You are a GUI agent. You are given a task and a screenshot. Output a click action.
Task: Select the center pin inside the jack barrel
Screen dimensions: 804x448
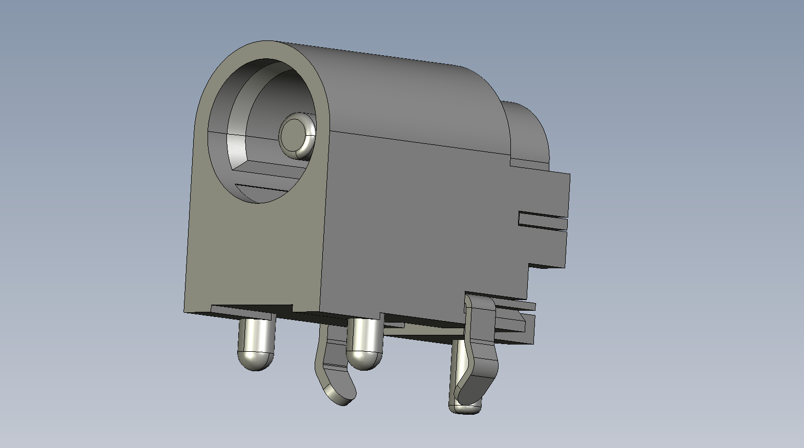tap(297, 135)
